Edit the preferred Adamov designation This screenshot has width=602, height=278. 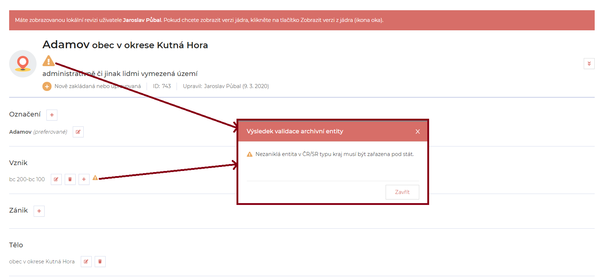tap(78, 132)
